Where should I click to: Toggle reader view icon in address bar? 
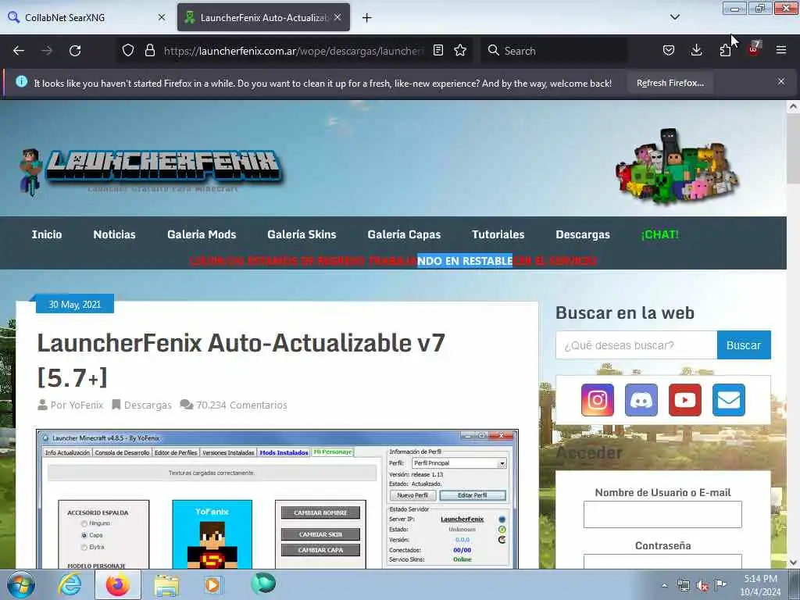[437, 50]
